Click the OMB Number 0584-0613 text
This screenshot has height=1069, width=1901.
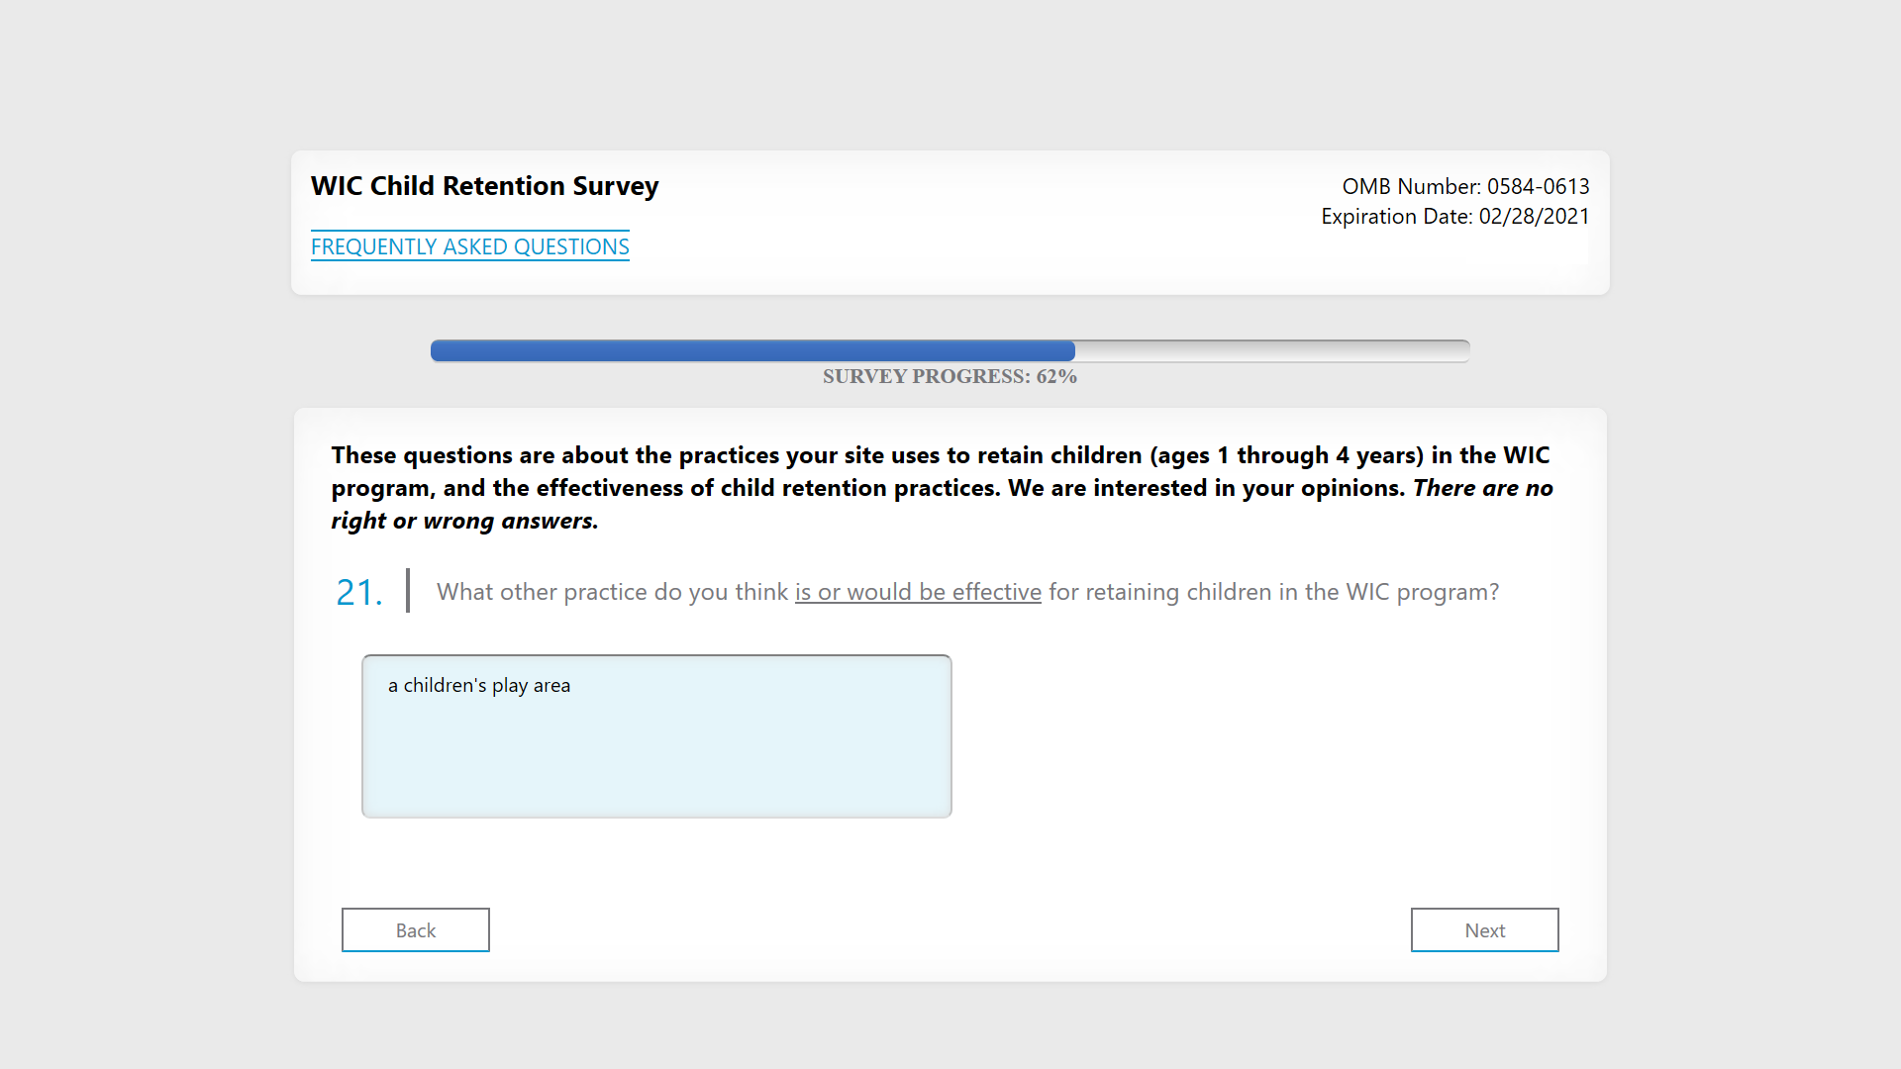coord(1464,186)
